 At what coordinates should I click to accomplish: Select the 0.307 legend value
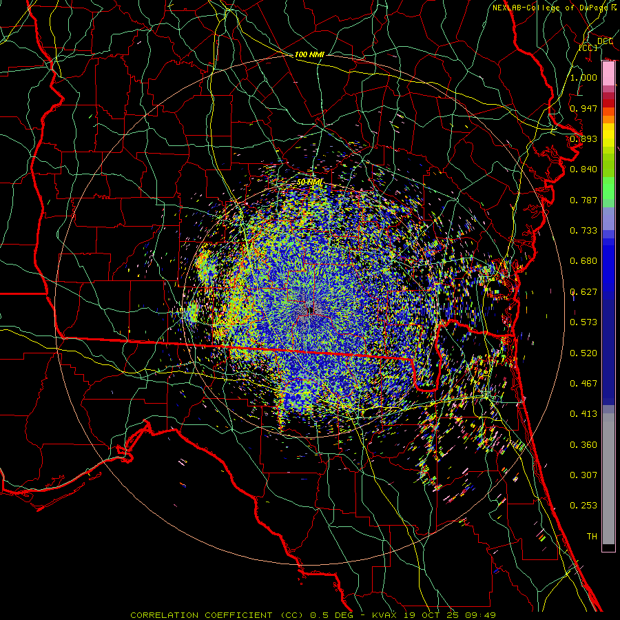(583, 475)
